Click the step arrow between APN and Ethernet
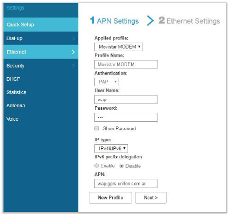This screenshot has height=214, width=229. (150, 21)
